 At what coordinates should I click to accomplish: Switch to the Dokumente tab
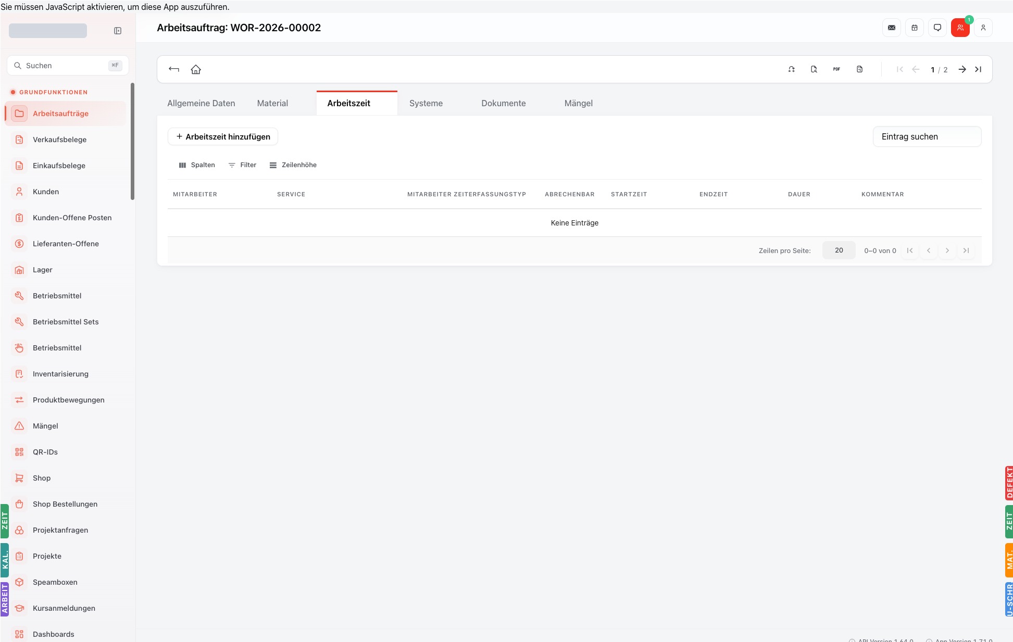click(x=504, y=103)
